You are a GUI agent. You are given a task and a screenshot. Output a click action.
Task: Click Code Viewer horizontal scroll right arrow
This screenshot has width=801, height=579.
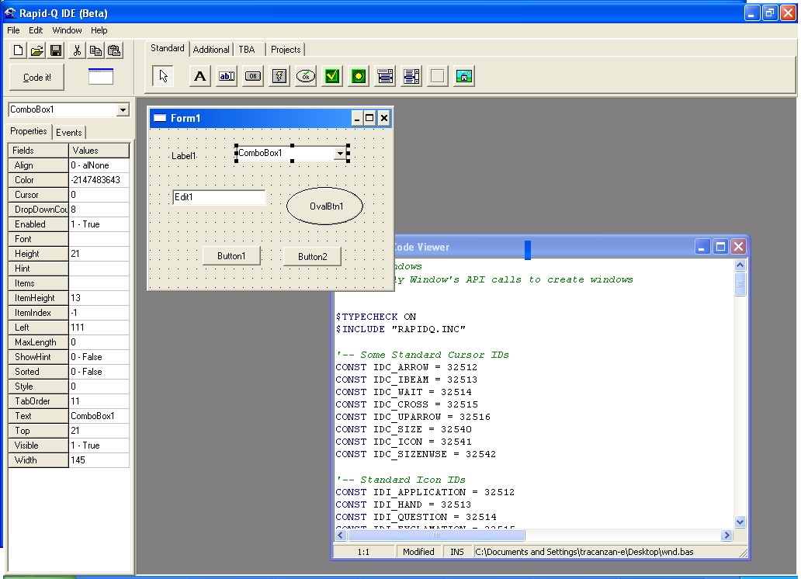pos(726,535)
